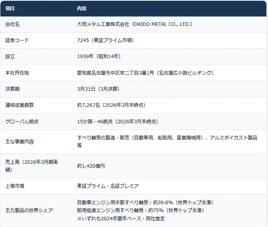Select the すべり軸受の製造・販売 description cell
Viewport: 268px width, 227px height.
click(x=167, y=141)
